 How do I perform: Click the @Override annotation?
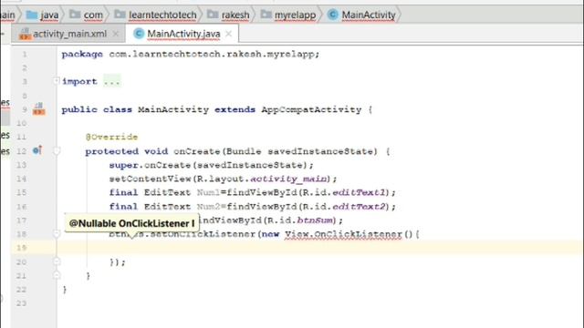pos(111,137)
